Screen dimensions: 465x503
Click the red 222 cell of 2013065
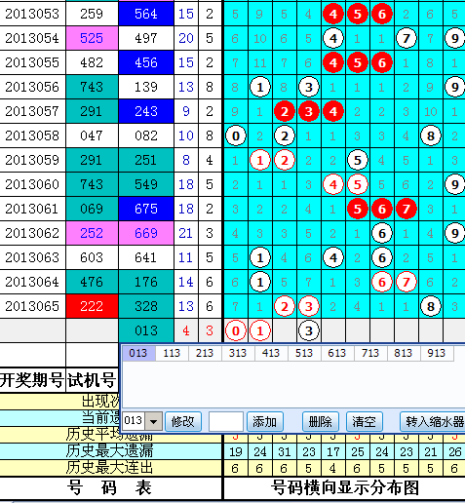92,306
